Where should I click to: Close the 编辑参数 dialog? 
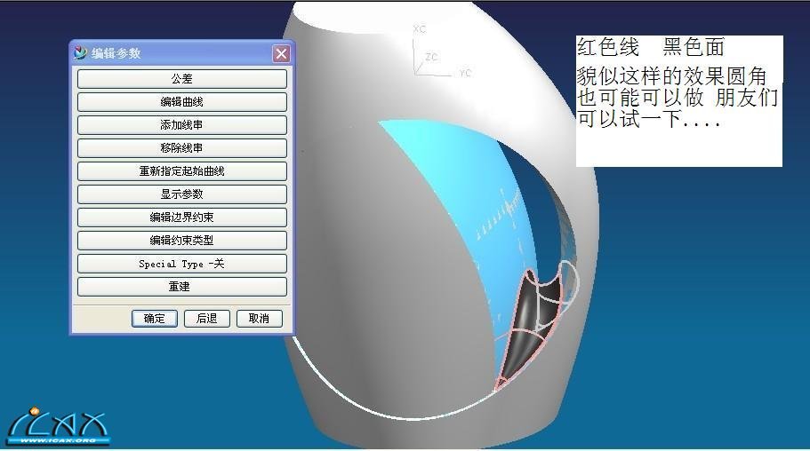(281, 53)
